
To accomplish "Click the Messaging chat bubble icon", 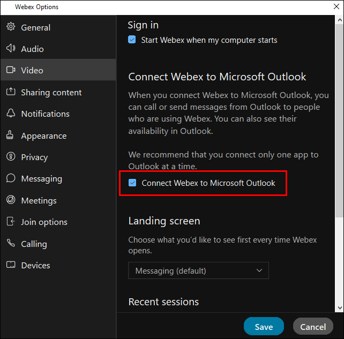I will tap(11, 178).
